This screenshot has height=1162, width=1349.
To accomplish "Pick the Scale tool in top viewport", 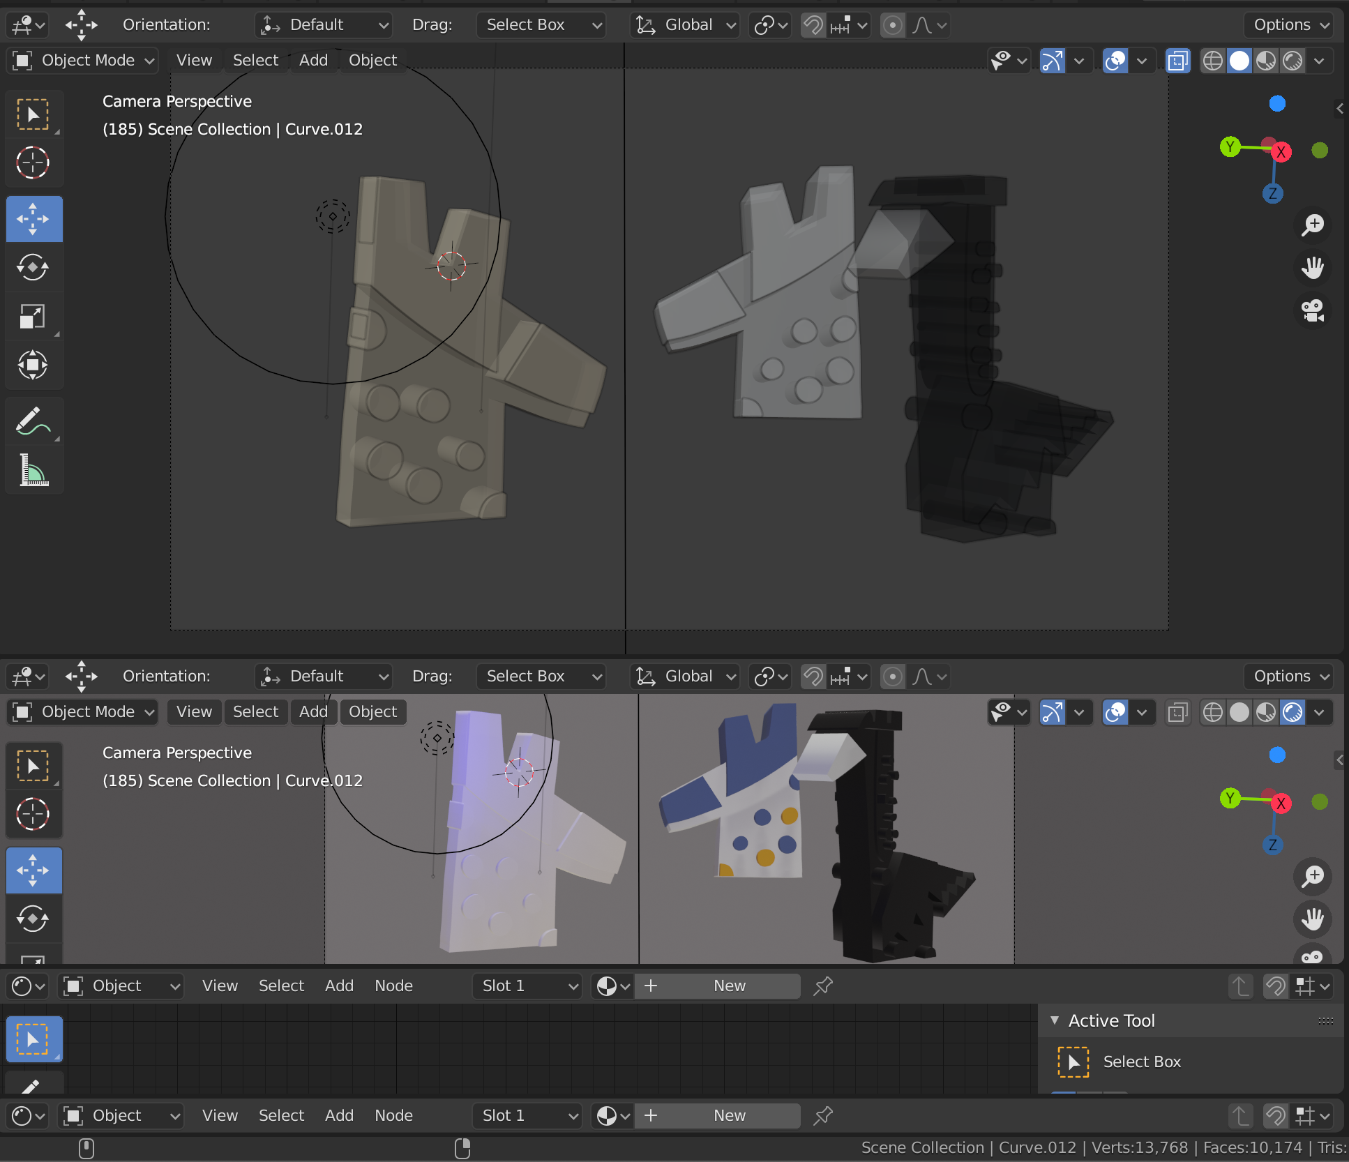I will (x=33, y=317).
